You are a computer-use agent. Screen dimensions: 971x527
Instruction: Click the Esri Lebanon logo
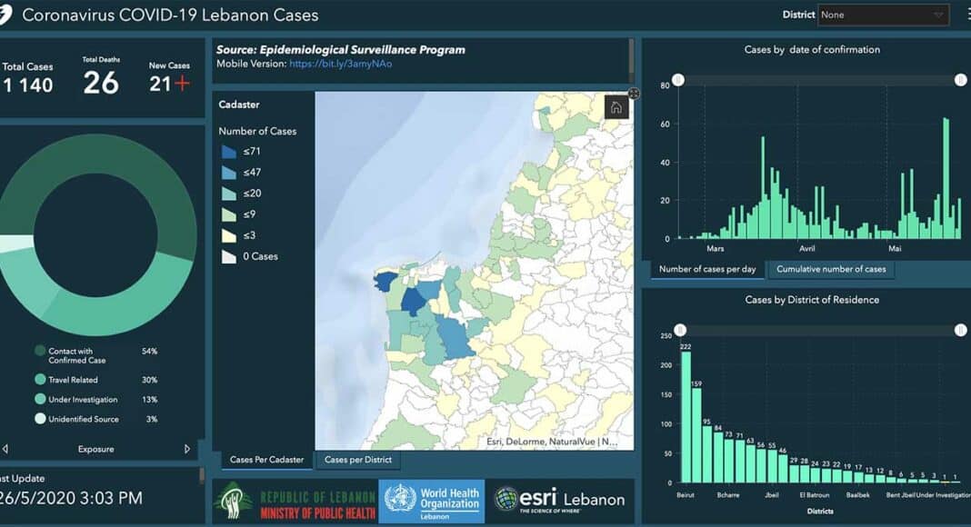(x=559, y=500)
